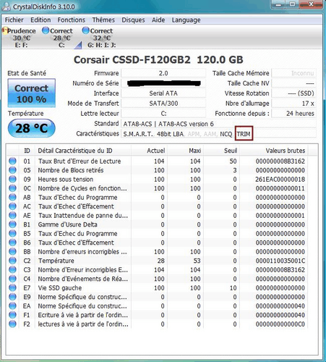The image size is (326, 362).
Task: Open the Fichier menu
Action: (x=14, y=20)
